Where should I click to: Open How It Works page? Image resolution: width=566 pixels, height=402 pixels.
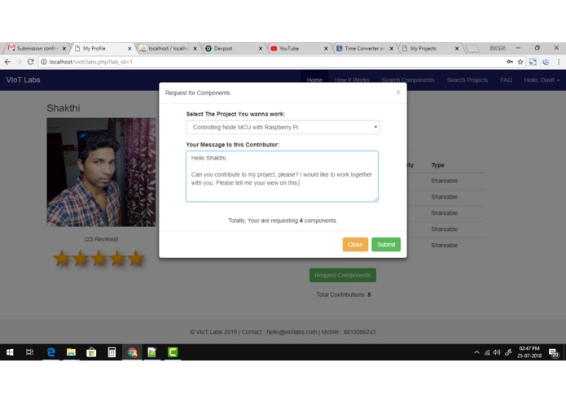(352, 80)
